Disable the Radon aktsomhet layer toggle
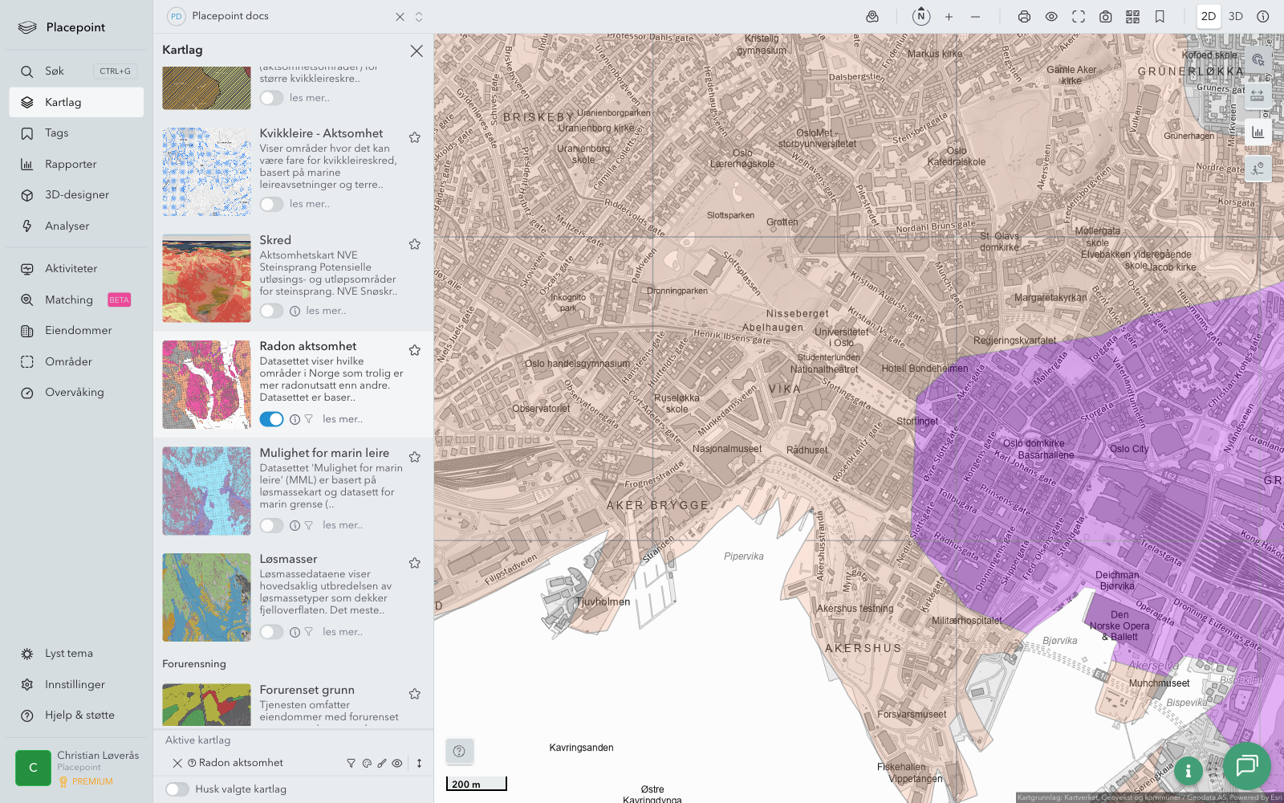1284x803 pixels. (271, 419)
